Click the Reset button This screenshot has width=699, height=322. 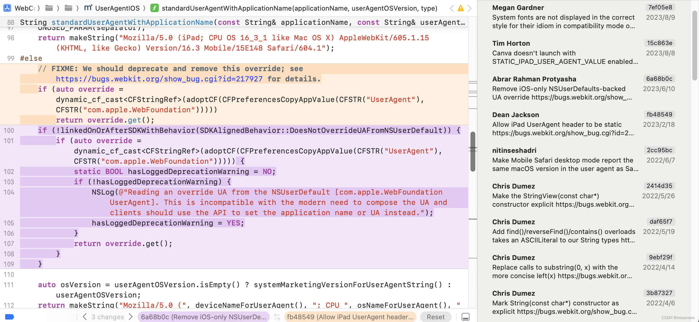tap(436, 317)
